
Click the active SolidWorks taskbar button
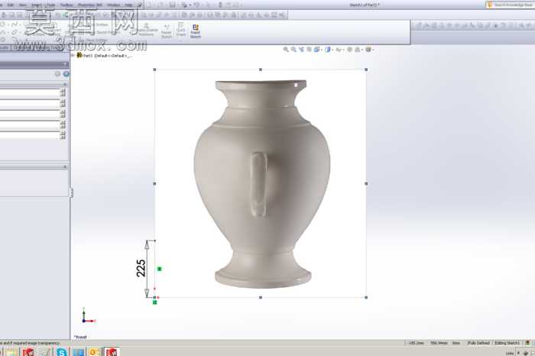pos(112,351)
